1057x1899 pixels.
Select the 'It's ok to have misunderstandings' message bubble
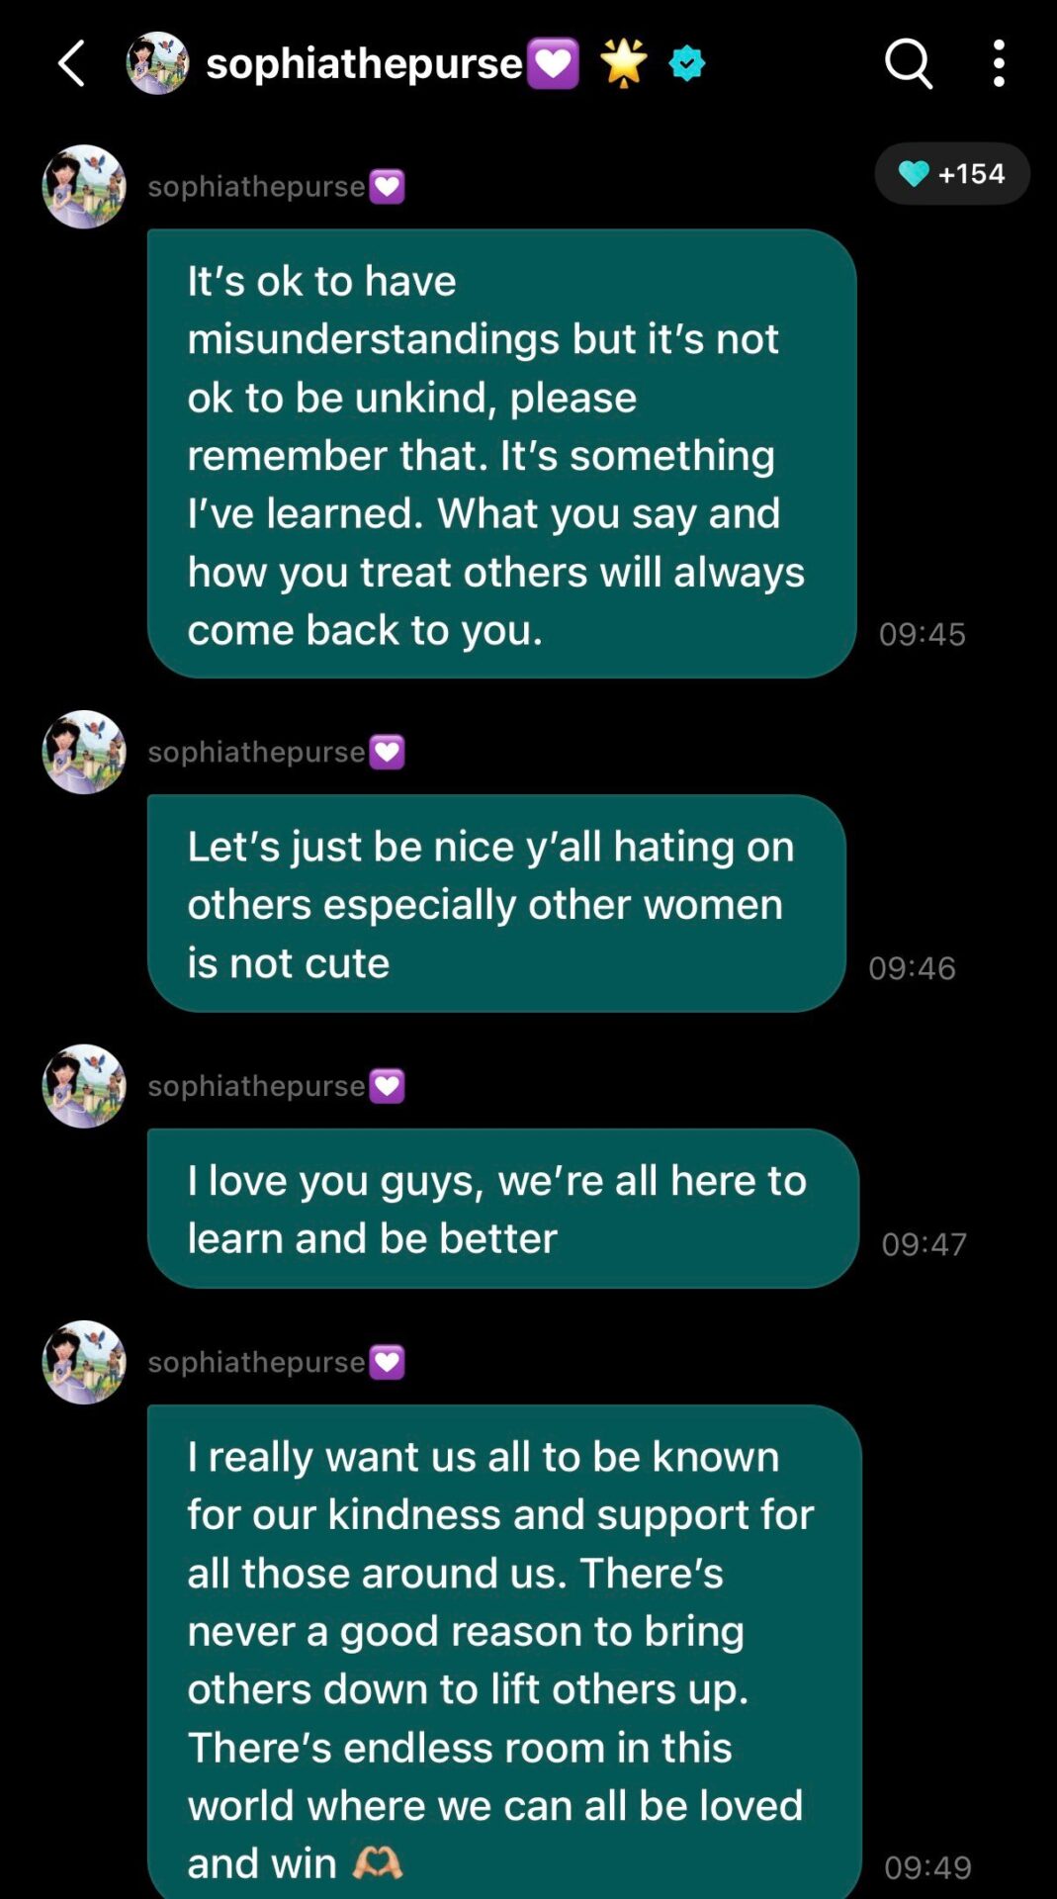pyautogui.click(x=502, y=454)
